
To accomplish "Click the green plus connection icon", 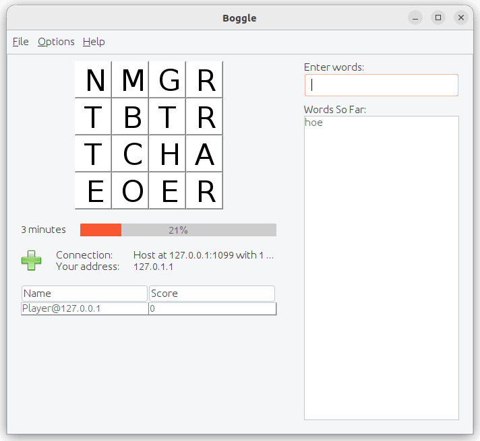I will [x=31, y=261].
